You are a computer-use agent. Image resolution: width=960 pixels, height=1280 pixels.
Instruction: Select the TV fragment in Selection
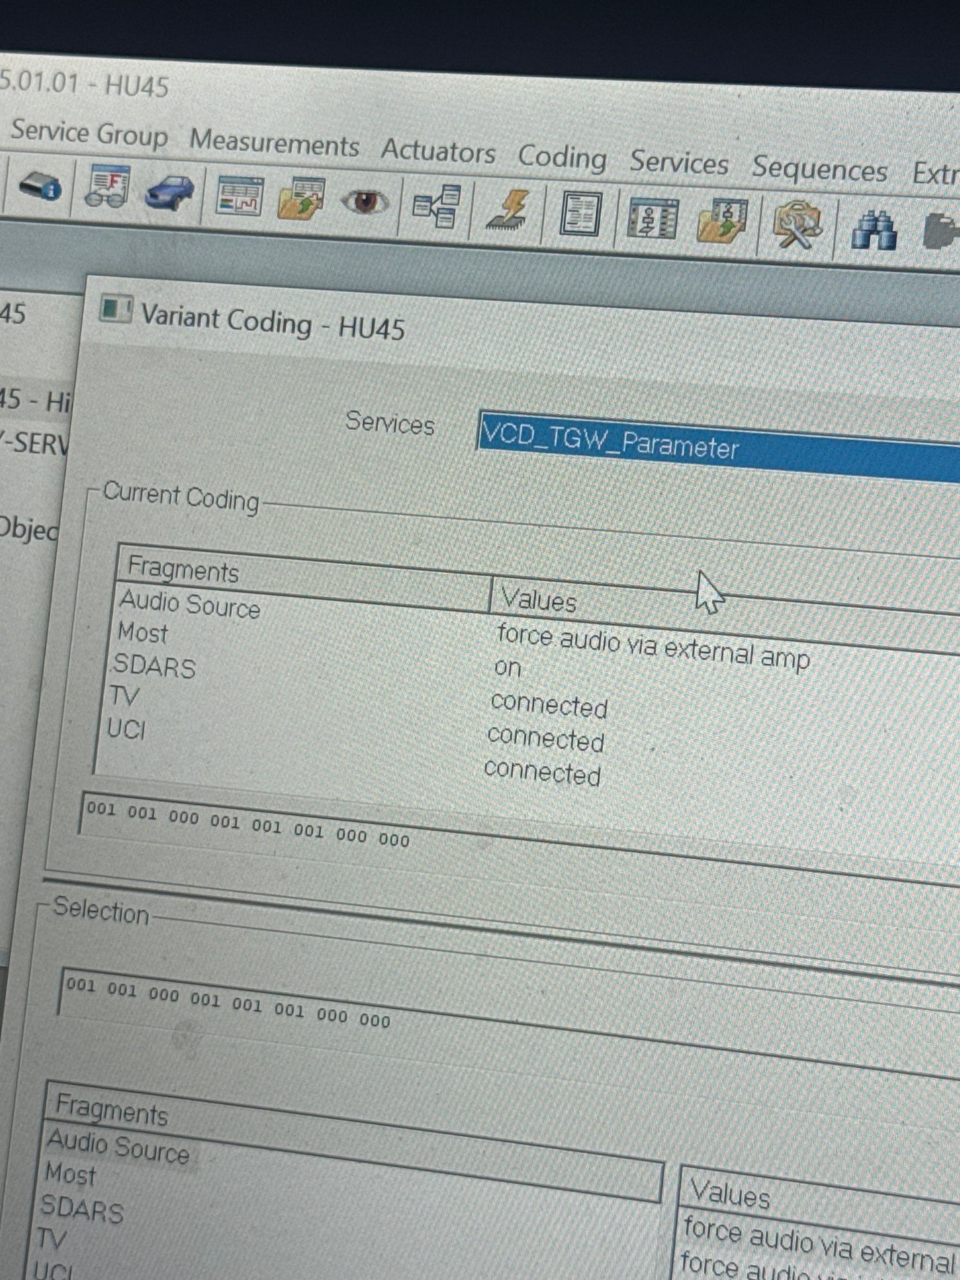pyautogui.click(x=51, y=1239)
